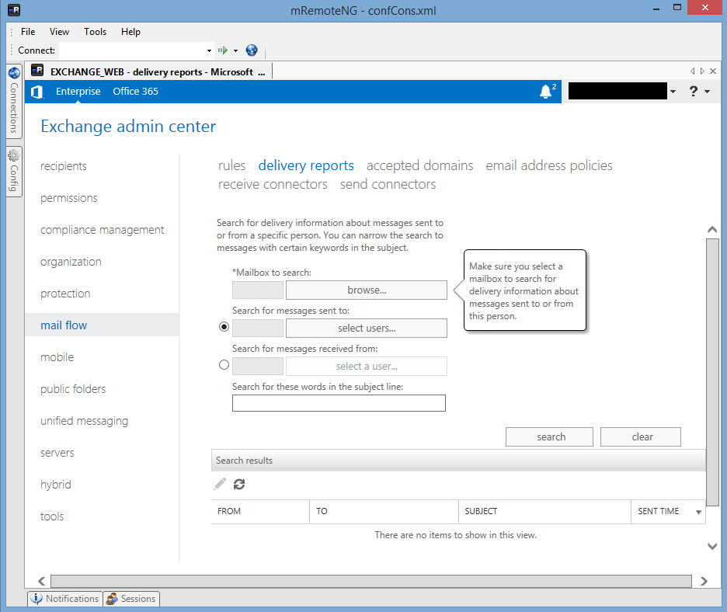
Task: Go to recipients in left navigation
Action: (64, 166)
